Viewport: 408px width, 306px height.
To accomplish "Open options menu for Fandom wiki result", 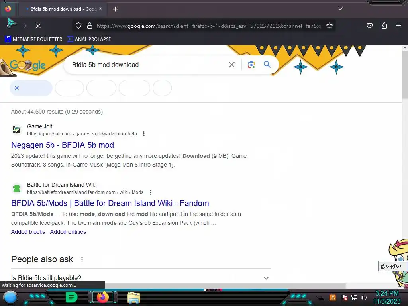I will 150,192.
